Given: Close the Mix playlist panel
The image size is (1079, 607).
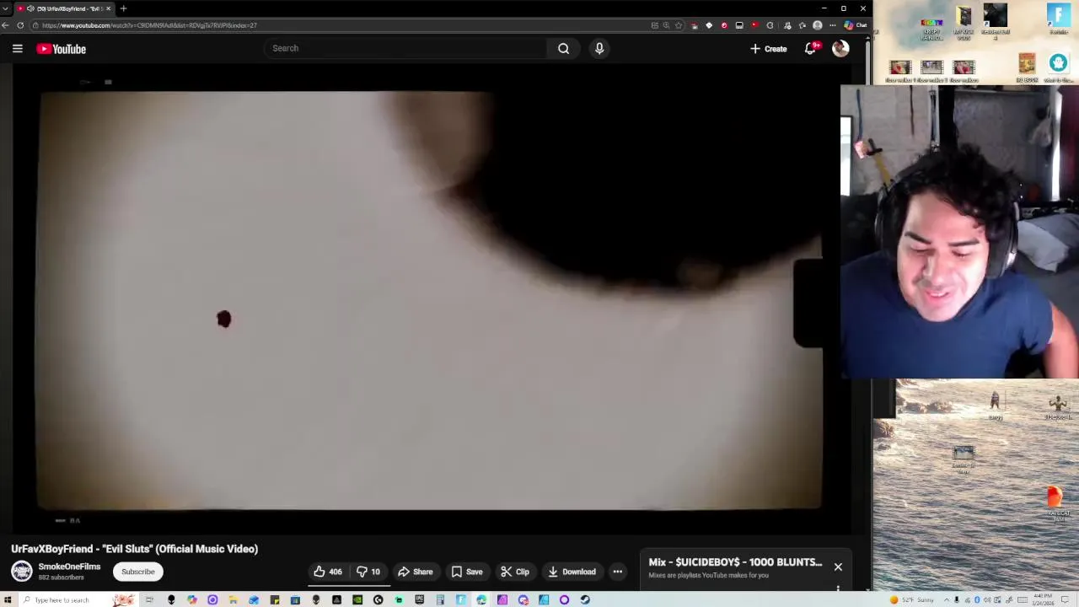Looking at the screenshot, I should (838, 567).
